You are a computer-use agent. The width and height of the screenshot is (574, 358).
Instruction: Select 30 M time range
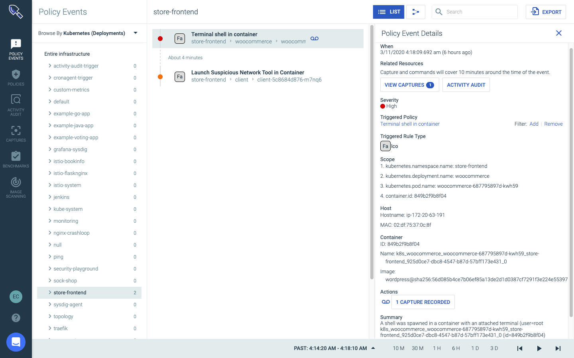418,348
